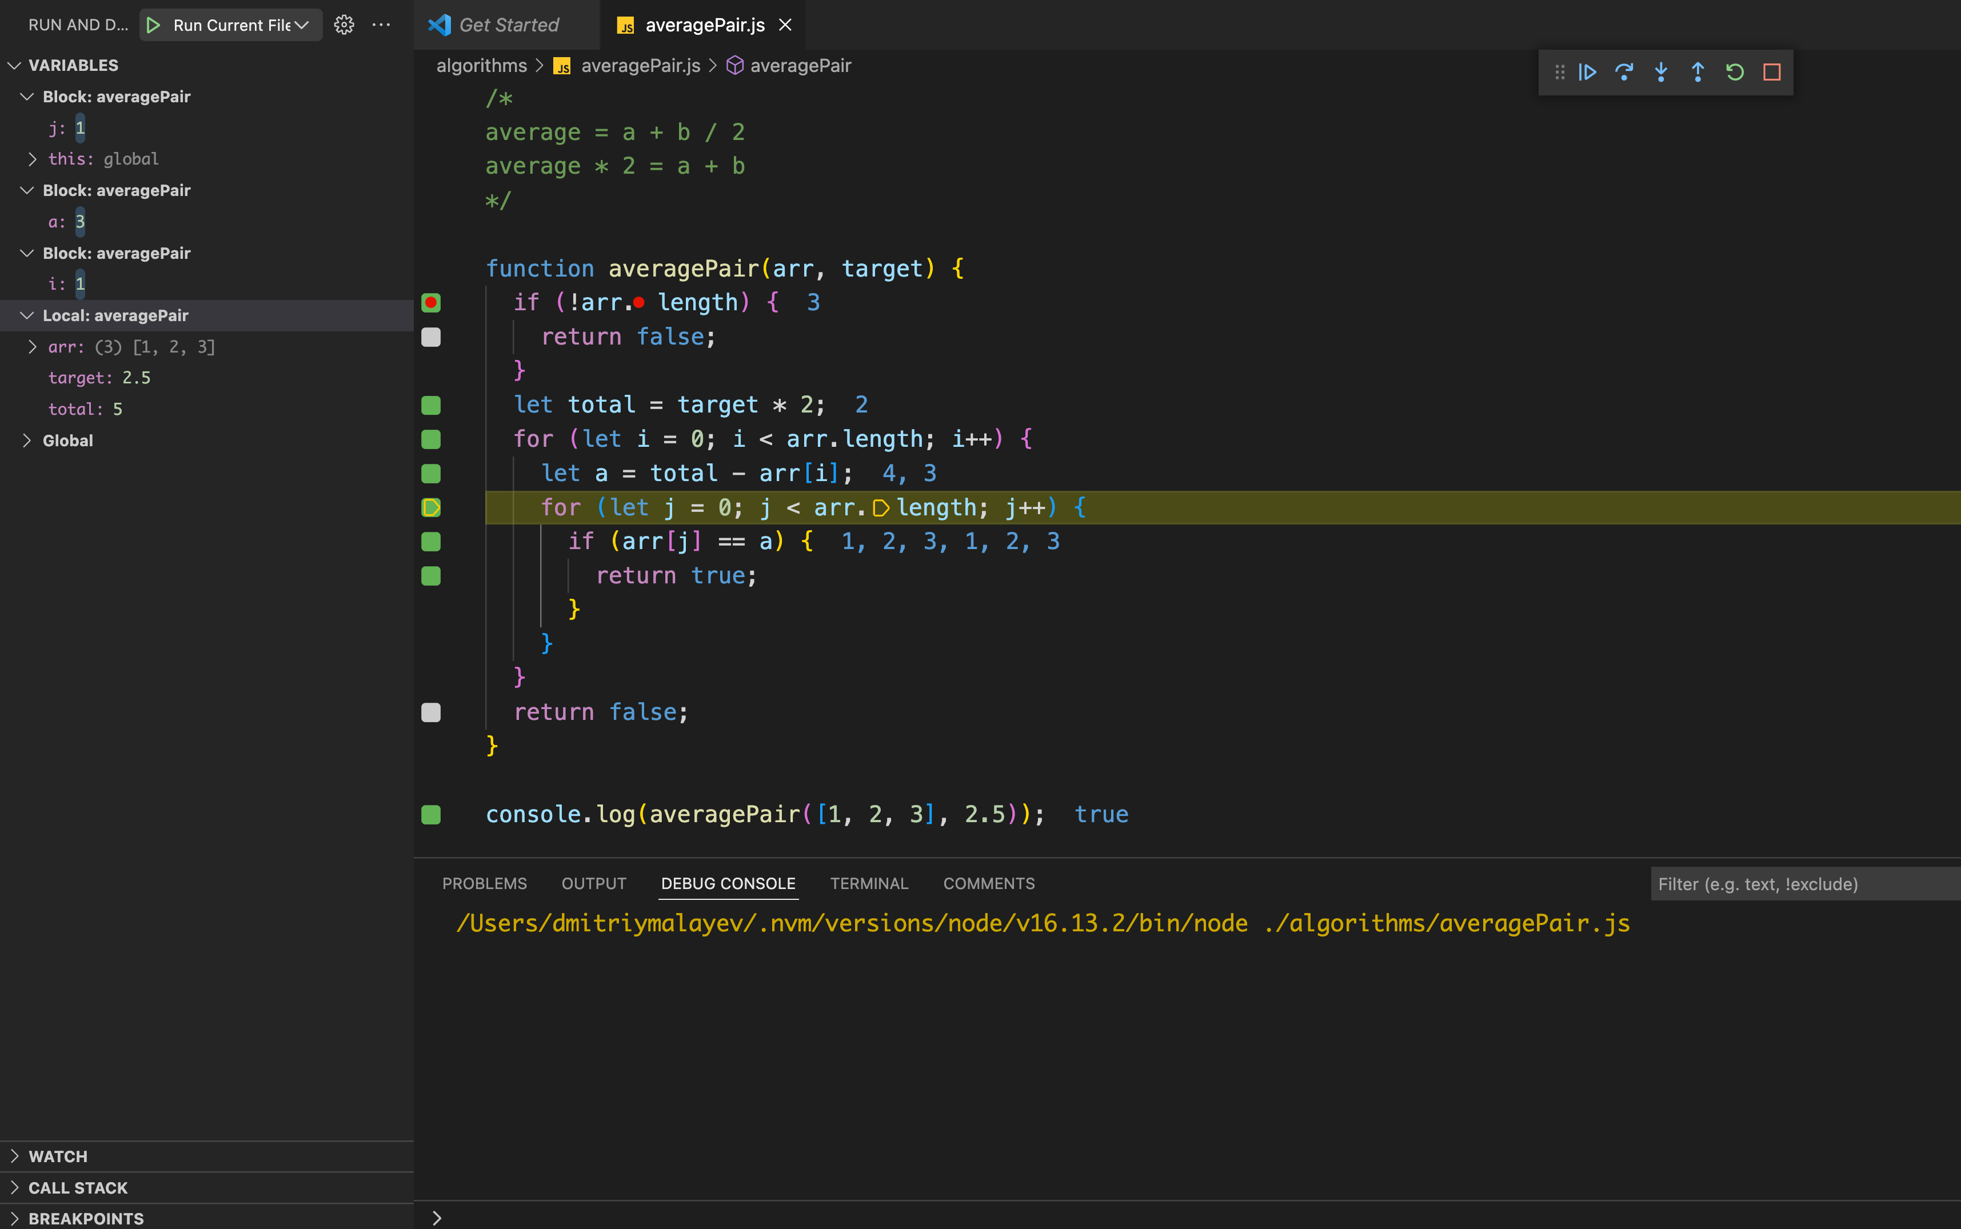Expand the this: global variable
This screenshot has width=1961, height=1229.
coord(31,159)
